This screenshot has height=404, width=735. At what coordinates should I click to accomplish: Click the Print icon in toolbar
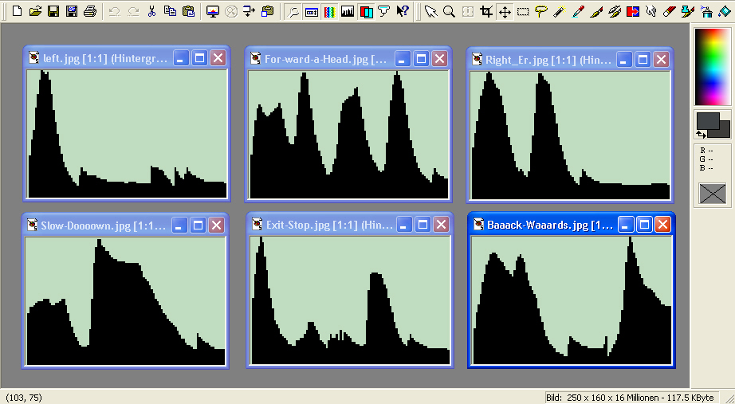(x=90, y=11)
